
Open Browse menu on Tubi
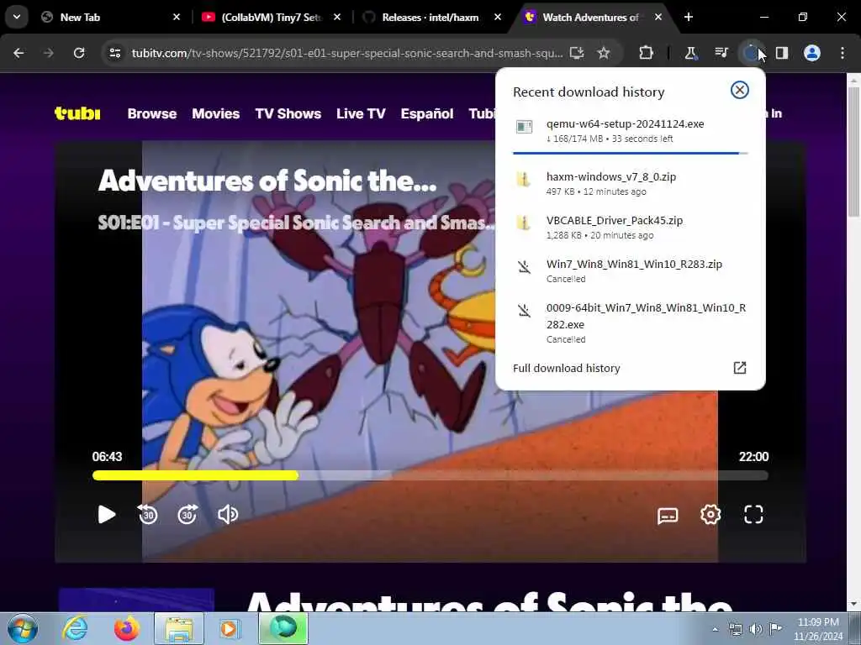coord(152,113)
